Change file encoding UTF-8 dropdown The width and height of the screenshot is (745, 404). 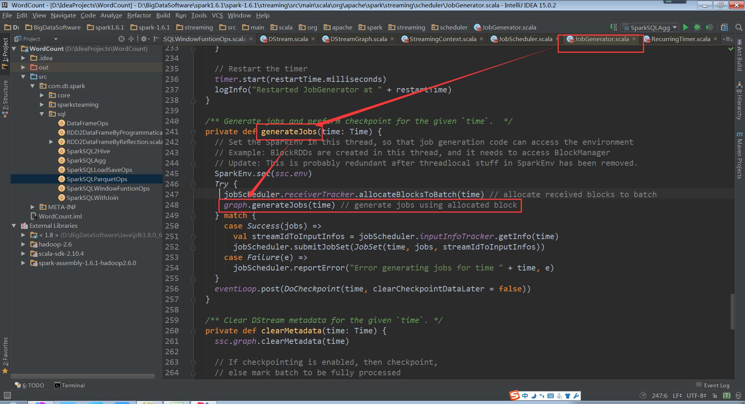[696, 395]
